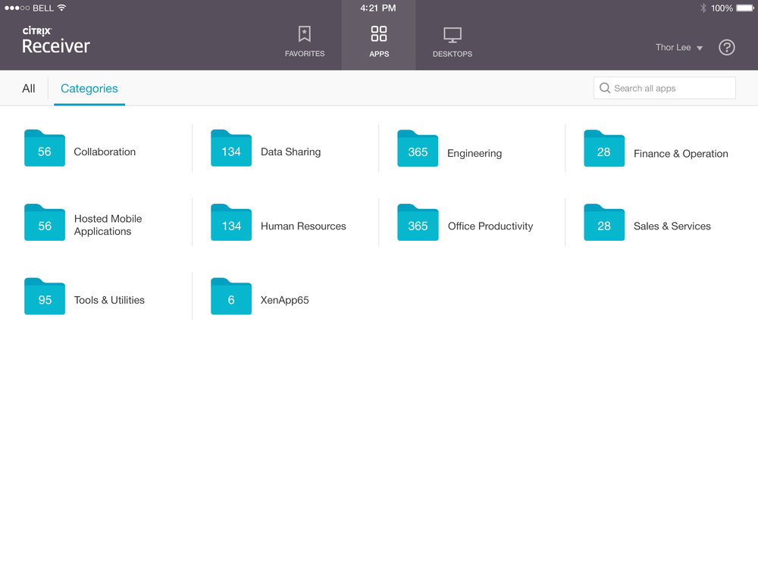The width and height of the screenshot is (758, 568).
Task: Click the Sales & Services category name
Action: 672,226
